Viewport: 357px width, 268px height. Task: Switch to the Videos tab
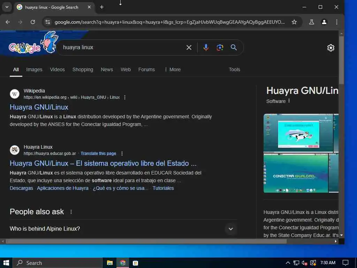(x=58, y=69)
